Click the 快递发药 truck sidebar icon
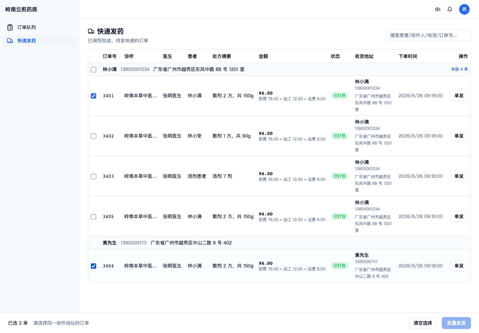479x333 pixels. coord(10,41)
